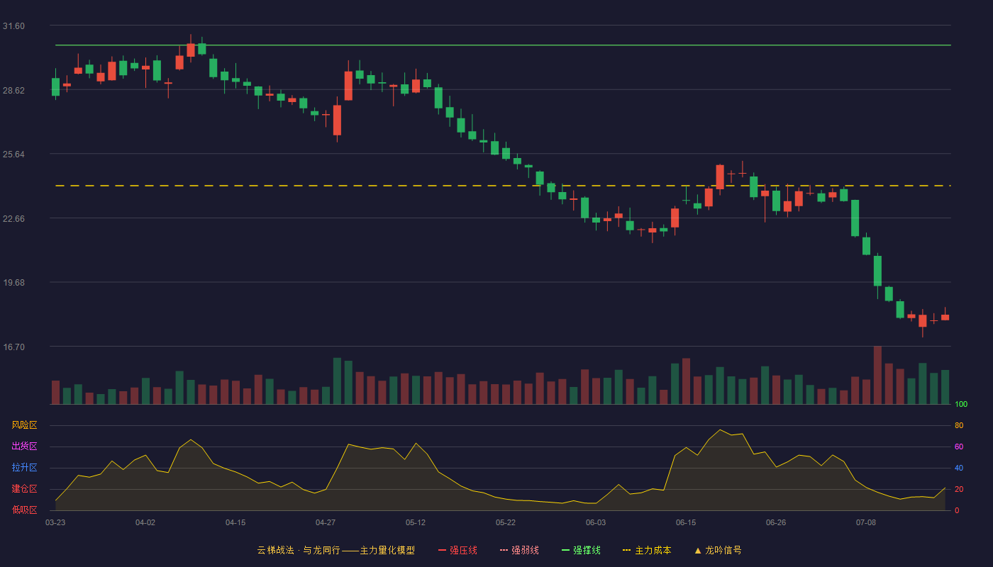This screenshot has width=993, height=567.
Task: Toggle the 主力成本 legend item
Action: coord(647,550)
